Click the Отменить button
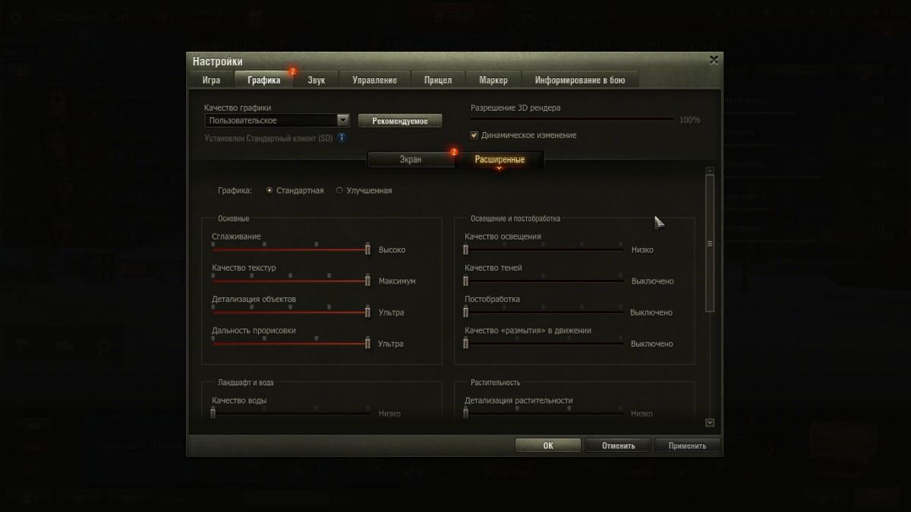The width and height of the screenshot is (911, 512). (x=618, y=445)
